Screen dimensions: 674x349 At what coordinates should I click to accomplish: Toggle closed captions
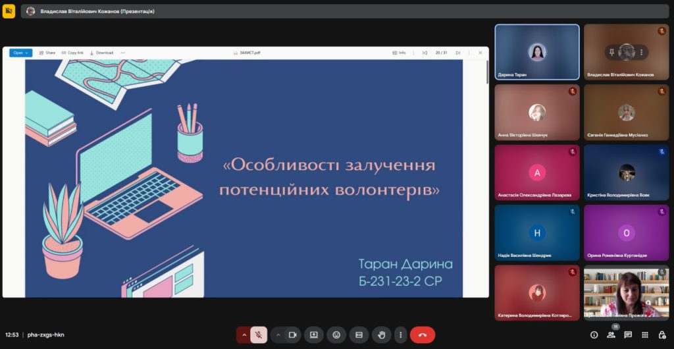[359, 335]
